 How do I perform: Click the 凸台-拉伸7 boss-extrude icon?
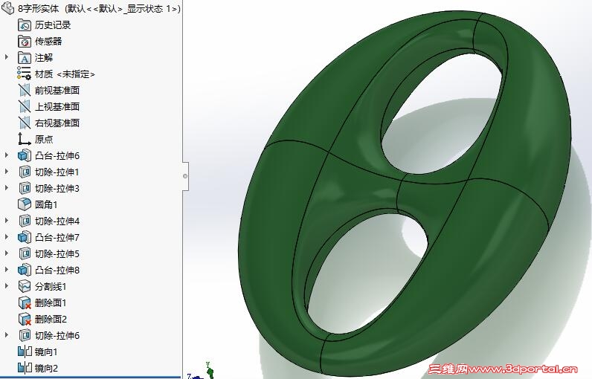click(25, 237)
